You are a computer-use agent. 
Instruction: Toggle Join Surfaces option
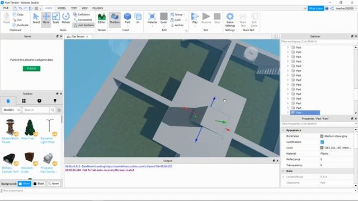click(83, 25)
